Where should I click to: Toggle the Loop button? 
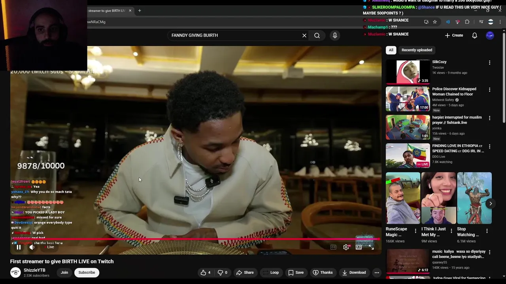[x=271, y=273]
